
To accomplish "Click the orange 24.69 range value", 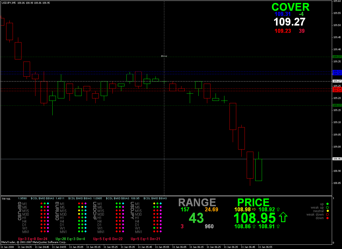I will pos(212,209).
